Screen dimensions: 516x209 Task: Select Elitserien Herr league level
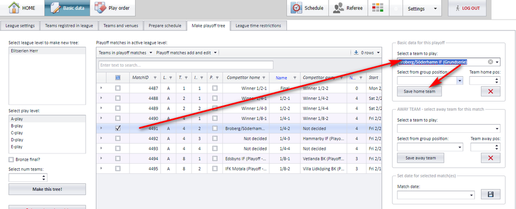click(x=47, y=51)
